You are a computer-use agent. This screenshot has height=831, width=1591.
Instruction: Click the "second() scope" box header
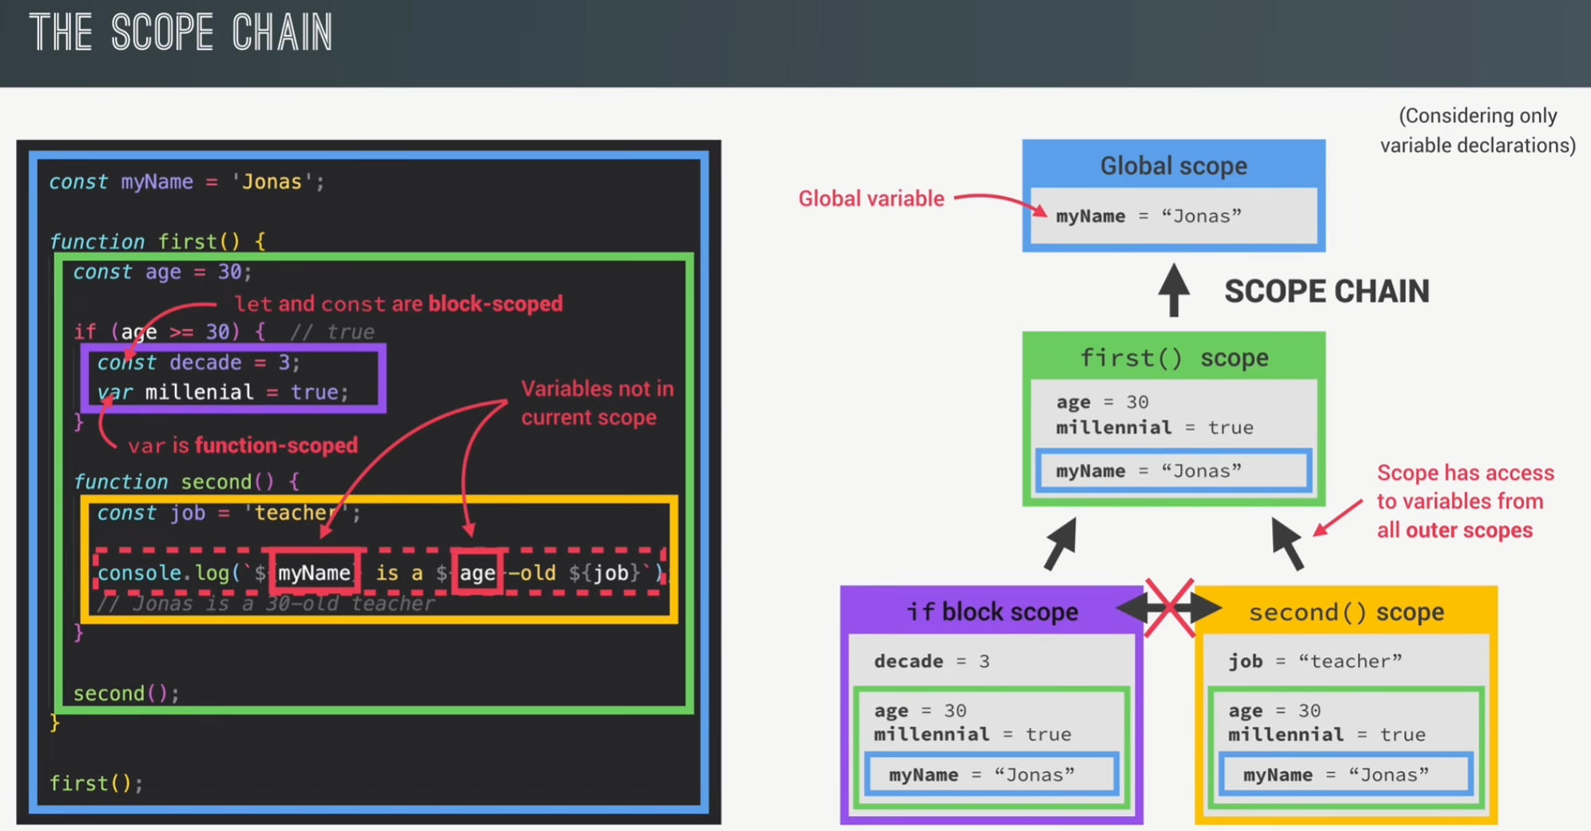pyautogui.click(x=1346, y=612)
